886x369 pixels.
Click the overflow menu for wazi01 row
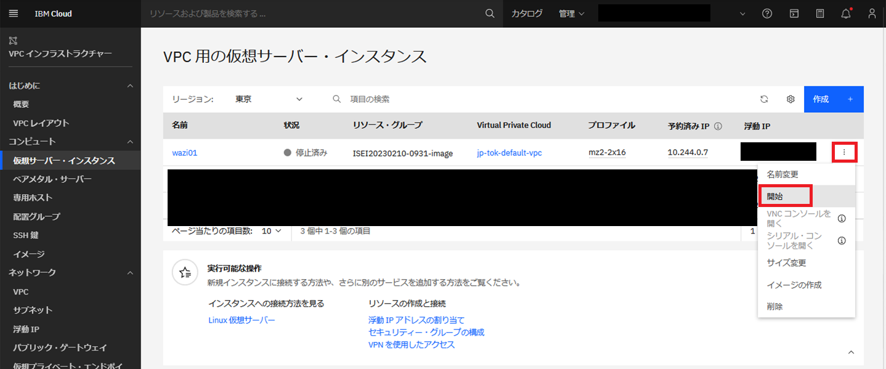844,152
